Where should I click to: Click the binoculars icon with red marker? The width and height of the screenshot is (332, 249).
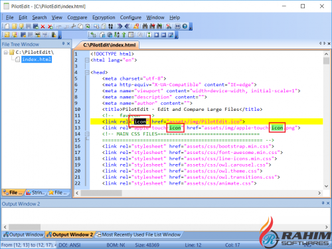(x=152, y=27)
